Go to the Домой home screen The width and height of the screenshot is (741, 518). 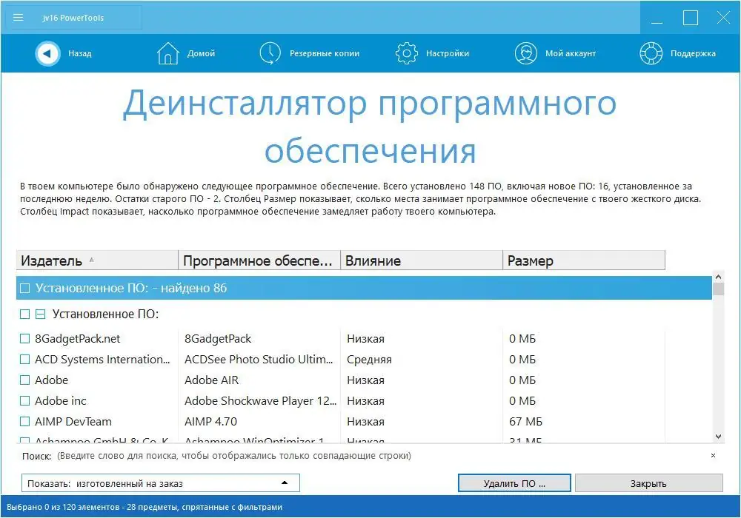(x=187, y=53)
